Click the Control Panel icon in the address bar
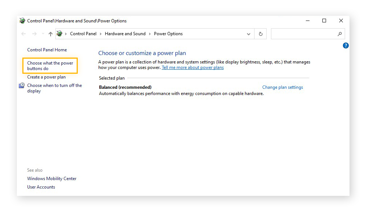This screenshot has height=212, width=366. tap(59, 33)
